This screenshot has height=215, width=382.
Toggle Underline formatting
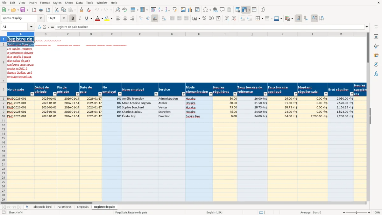tap(86, 18)
